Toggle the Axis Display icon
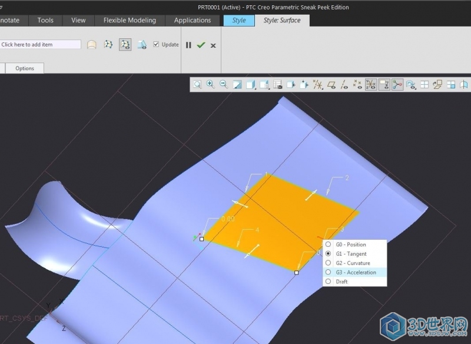 pos(344,85)
